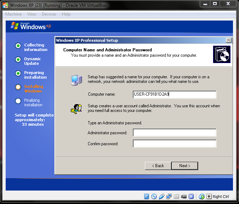Click the Dynamic Update step indicator circle
The image size is (239, 204).
(18, 59)
